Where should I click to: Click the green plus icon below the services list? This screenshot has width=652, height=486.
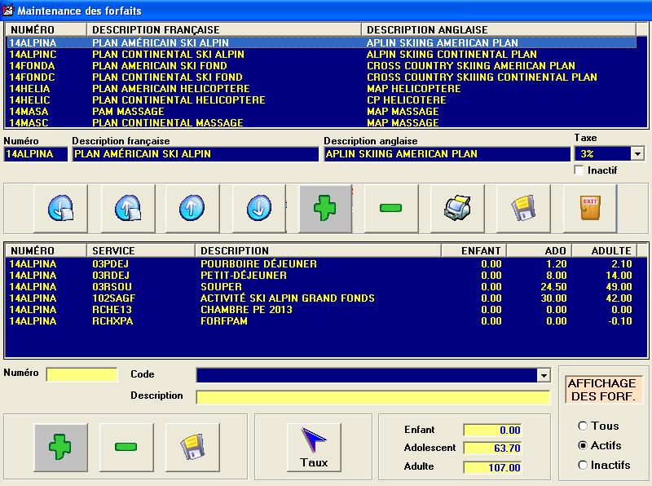click(60, 446)
